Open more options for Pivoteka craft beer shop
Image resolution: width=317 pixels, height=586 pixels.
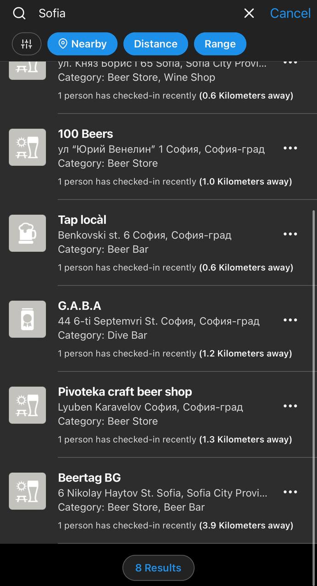pos(290,406)
